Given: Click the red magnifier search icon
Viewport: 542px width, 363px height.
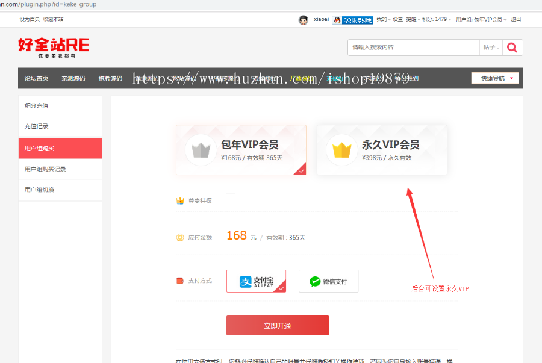Looking at the screenshot, I should [x=511, y=47].
